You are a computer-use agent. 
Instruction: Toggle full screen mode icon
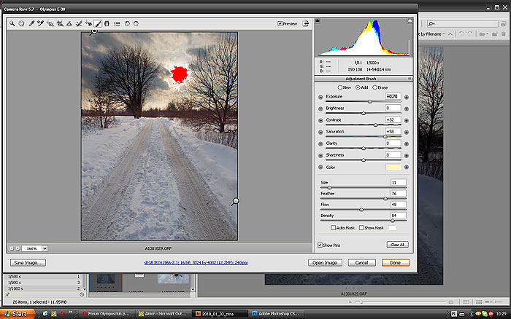[307, 23]
